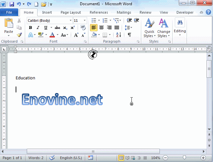Open the File tab
The height and width of the screenshot is (162, 213).
9,12
